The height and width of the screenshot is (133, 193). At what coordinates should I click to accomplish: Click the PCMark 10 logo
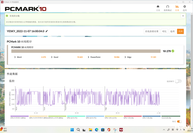pyautogui.click(x=25, y=9)
